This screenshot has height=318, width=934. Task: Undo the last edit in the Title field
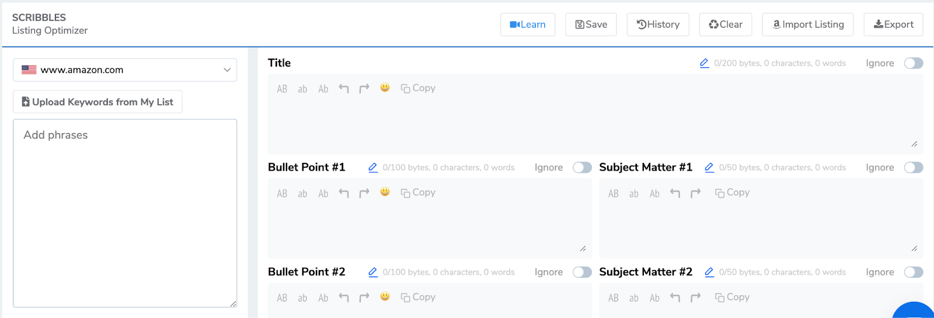(x=344, y=89)
